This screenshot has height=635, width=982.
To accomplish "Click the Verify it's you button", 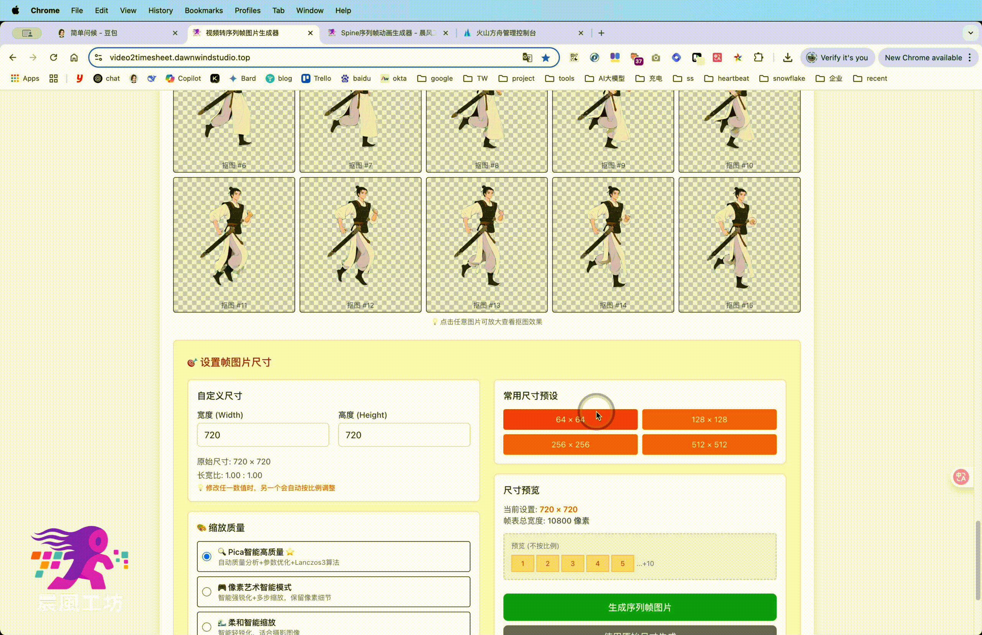I will (x=837, y=58).
